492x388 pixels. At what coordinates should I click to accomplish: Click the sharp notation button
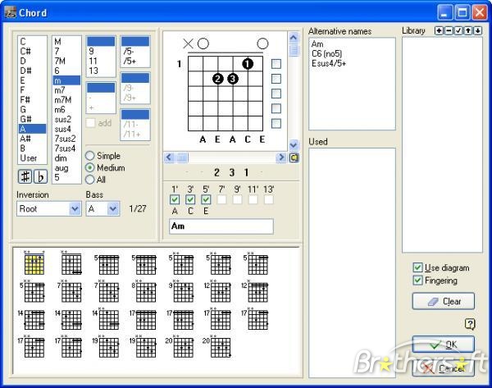pos(25,176)
